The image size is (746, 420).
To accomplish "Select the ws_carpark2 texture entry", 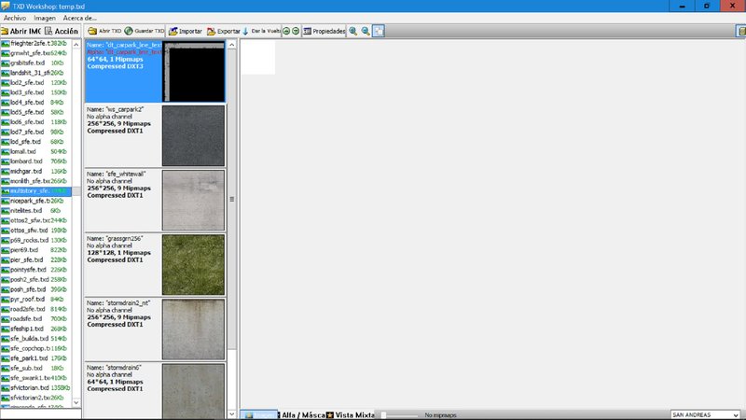I will coord(155,135).
